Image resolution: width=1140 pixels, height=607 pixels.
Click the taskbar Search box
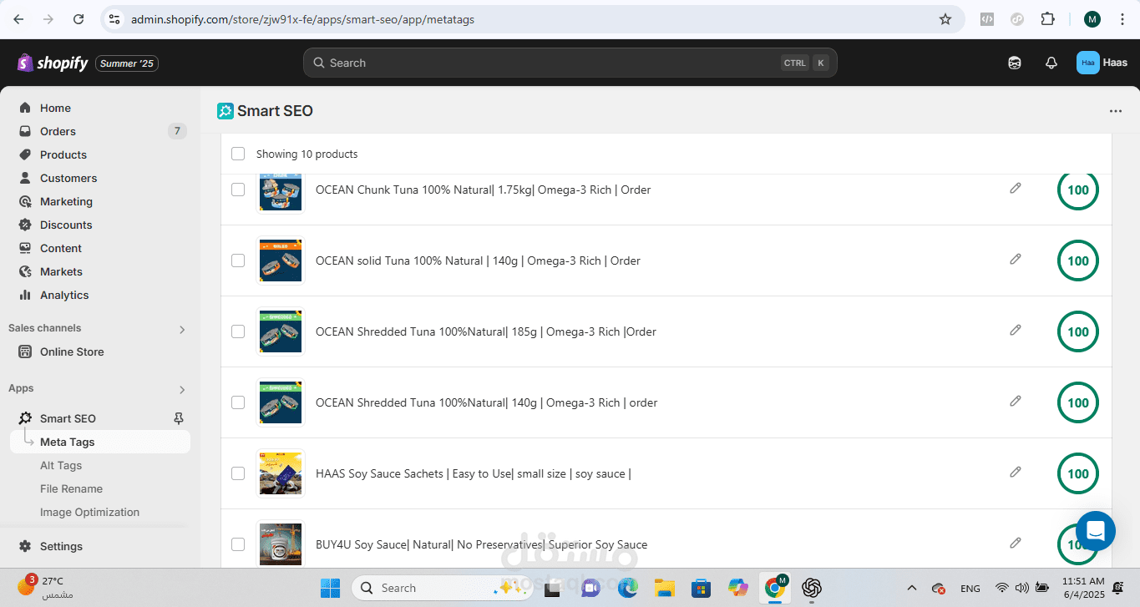[443, 588]
